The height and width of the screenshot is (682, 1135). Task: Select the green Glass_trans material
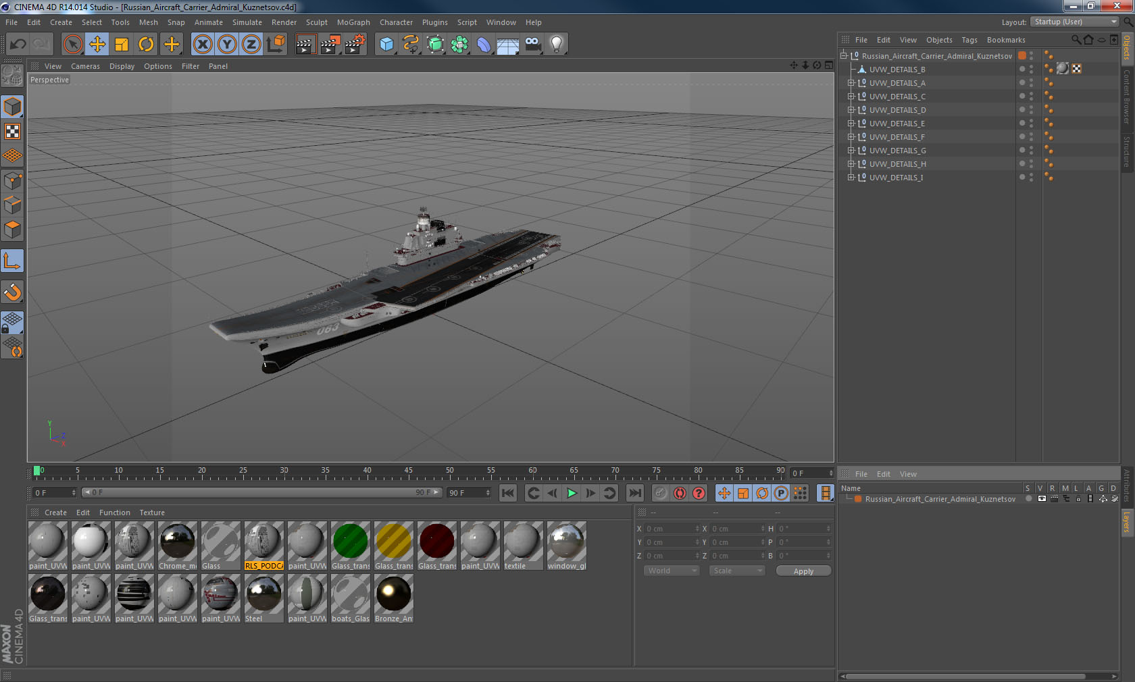350,546
